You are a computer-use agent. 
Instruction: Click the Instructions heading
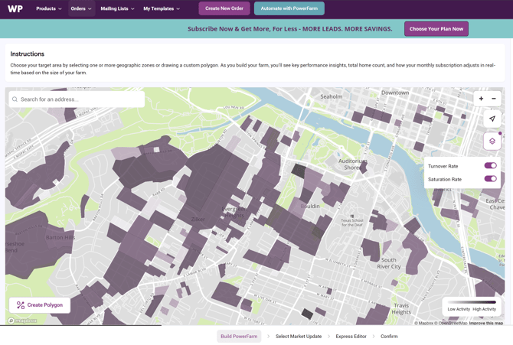coord(27,54)
